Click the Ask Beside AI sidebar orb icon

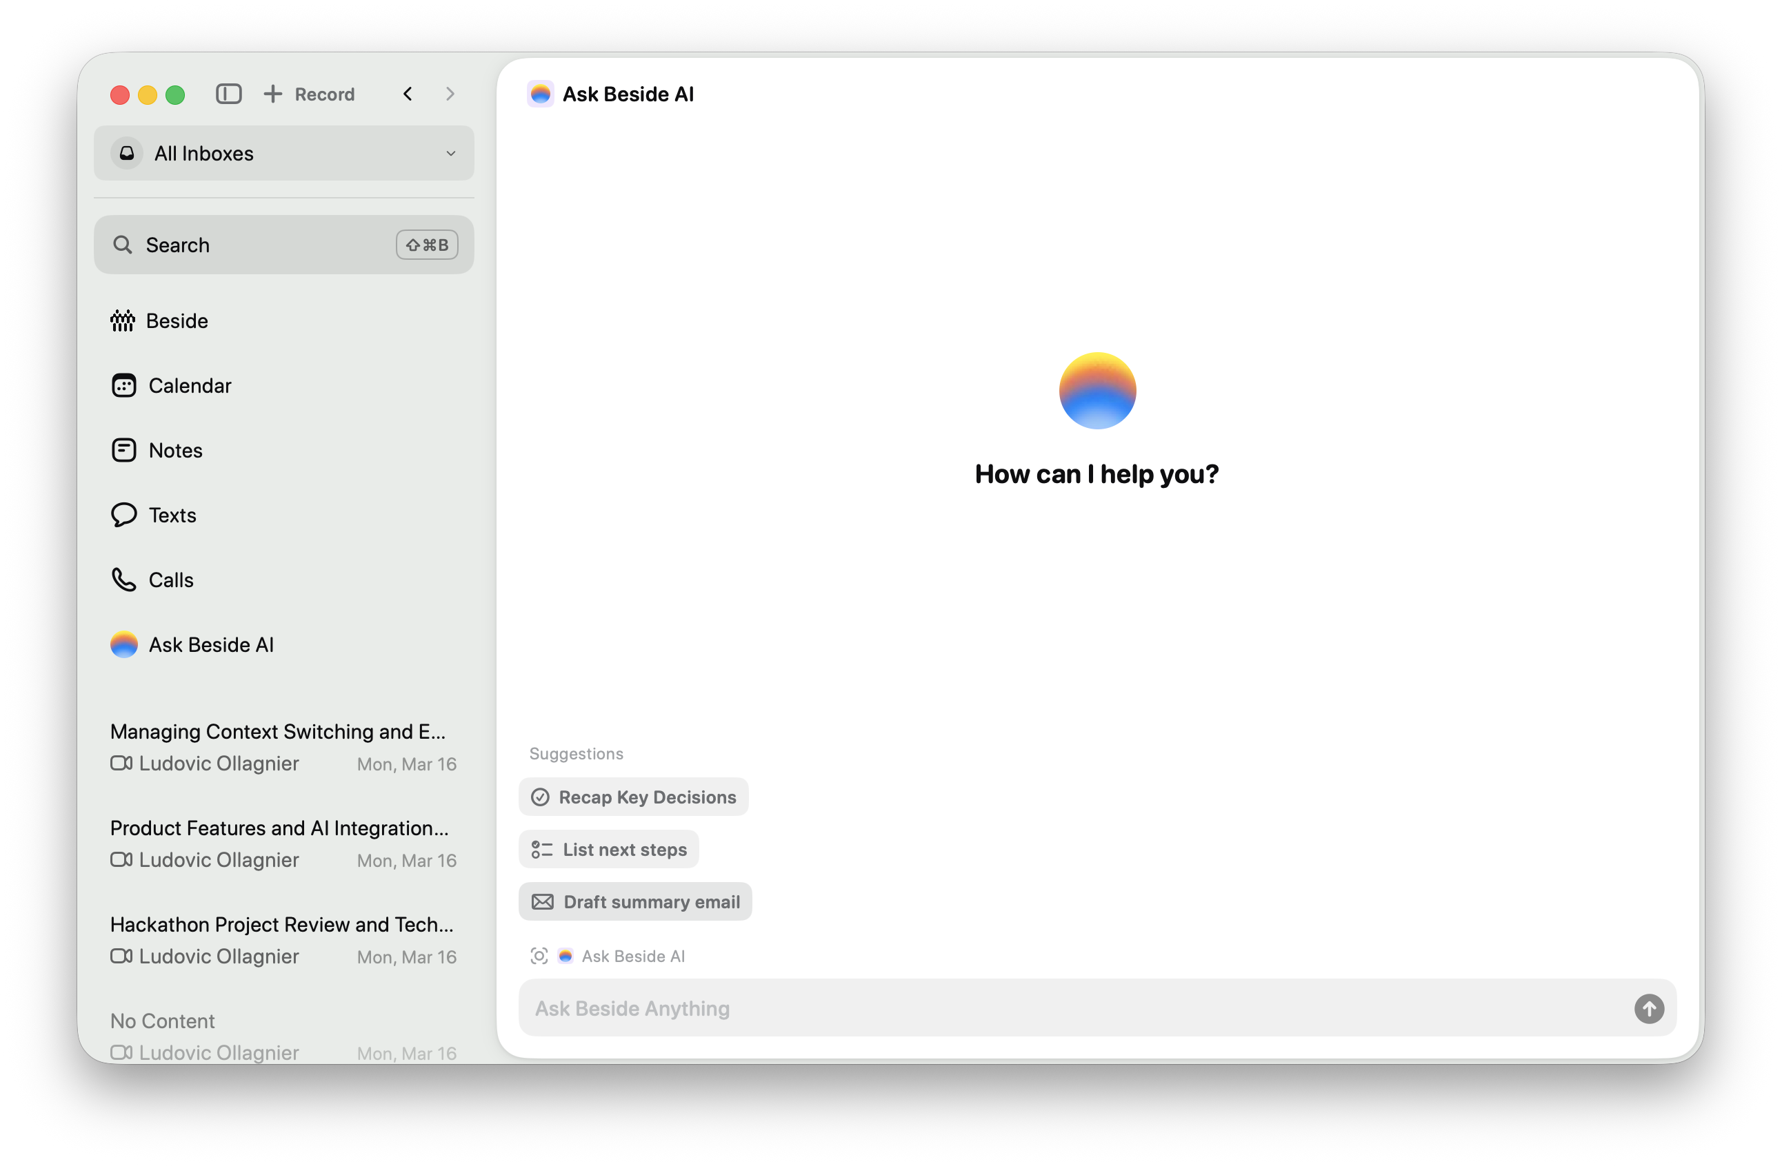[124, 644]
